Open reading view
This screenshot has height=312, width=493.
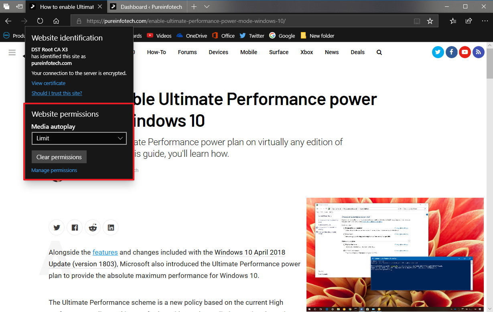click(417, 21)
